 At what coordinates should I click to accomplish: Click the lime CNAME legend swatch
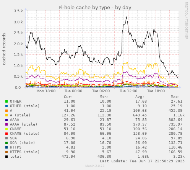point(6,129)
